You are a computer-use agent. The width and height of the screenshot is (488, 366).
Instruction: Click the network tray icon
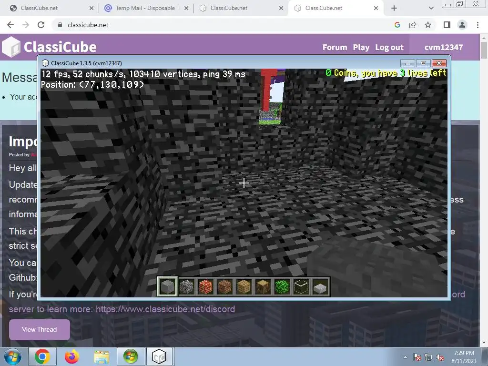click(x=428, y=357)
